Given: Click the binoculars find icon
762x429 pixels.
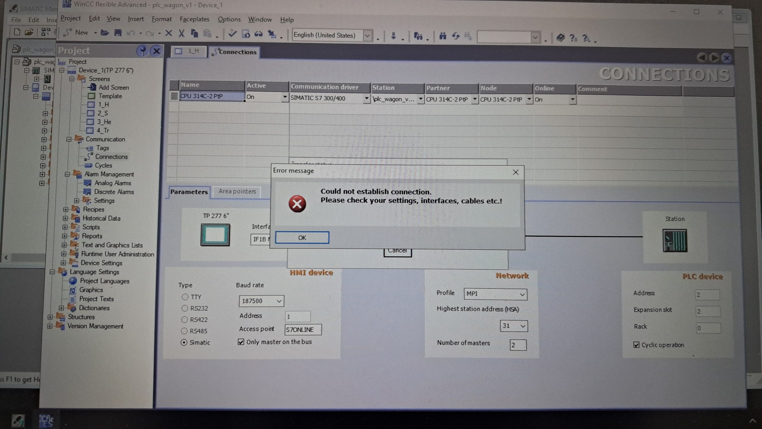Looking at the screenshot, I should click(443, 36).
